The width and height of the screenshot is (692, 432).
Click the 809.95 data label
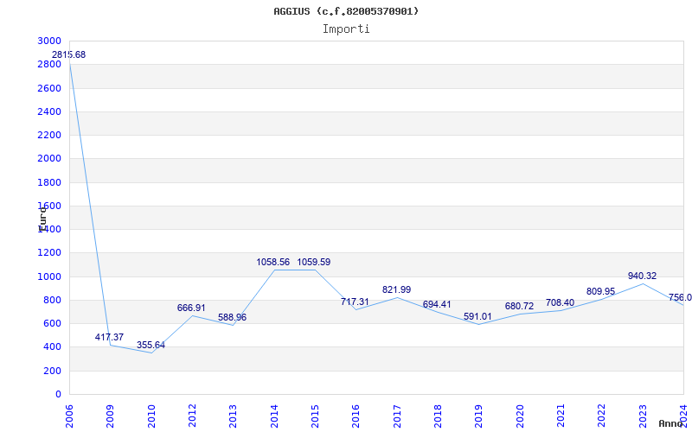(x=600, y=292)
